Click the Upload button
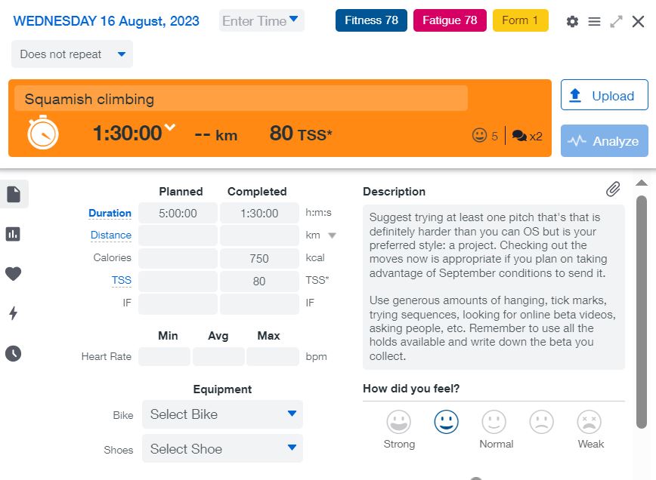This screenshot has width=656, height=480. coord(604,95)
